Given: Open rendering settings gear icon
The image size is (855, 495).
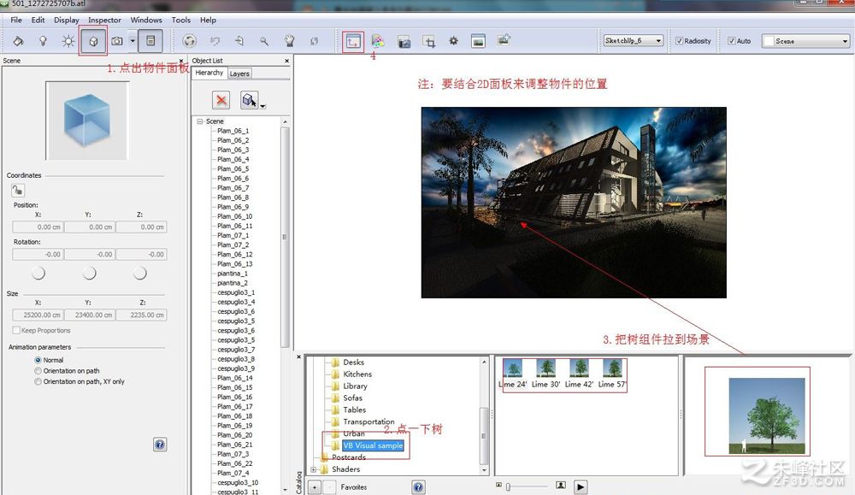Looking at the screenshot, I should click(454, 41).
